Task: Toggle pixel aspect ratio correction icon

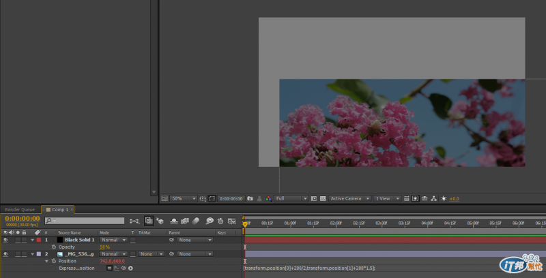Action: pos(406,198)
